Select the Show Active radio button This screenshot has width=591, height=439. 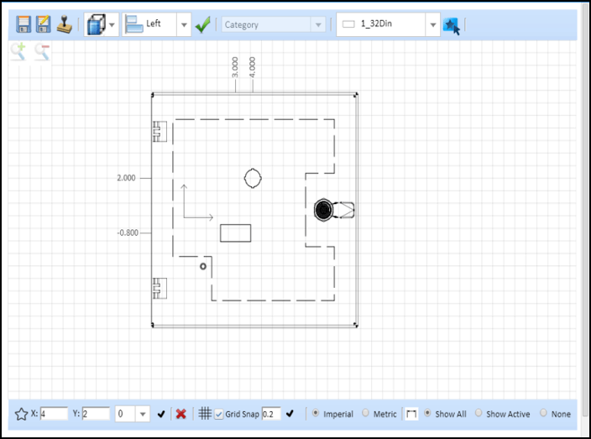click(x=479, y=413)
